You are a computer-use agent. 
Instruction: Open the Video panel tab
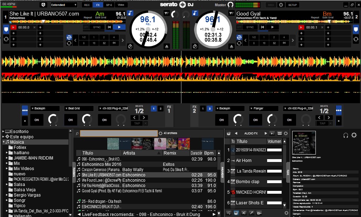click(x=121, y=5)
